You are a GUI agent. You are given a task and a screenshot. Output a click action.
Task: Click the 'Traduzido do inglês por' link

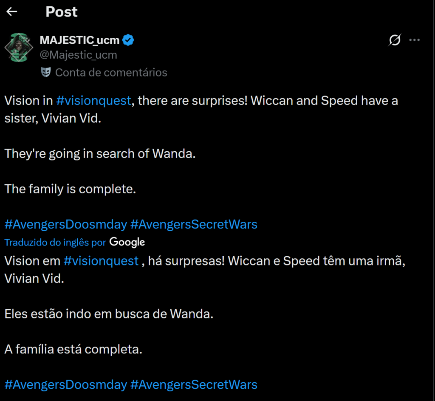[x=54, y=242]
